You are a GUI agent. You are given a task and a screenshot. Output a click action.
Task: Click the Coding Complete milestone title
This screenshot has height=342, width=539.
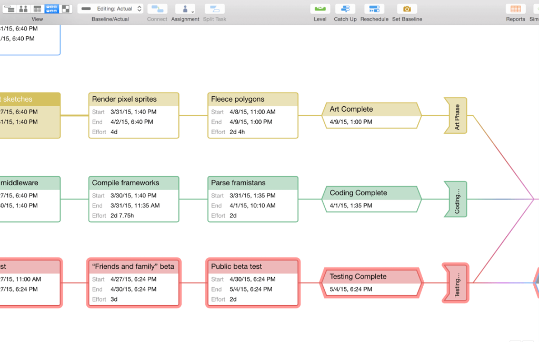click(x=358, y=193)
